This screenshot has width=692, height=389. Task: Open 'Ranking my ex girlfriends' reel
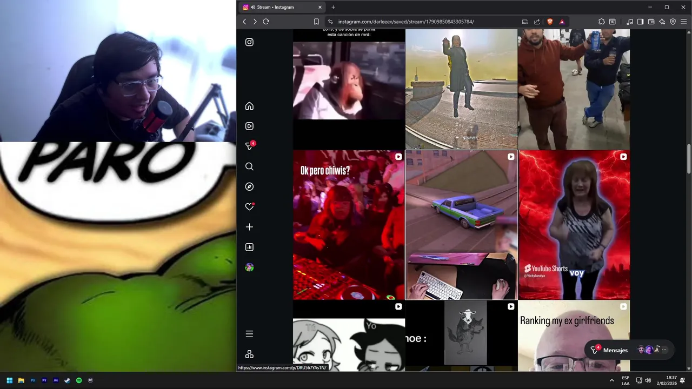[x=574, y=336]
